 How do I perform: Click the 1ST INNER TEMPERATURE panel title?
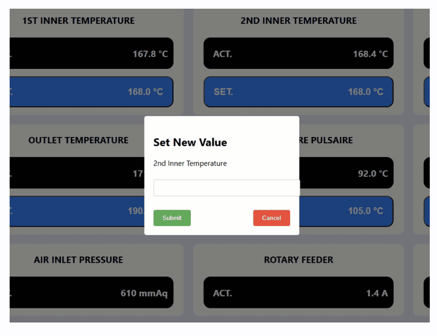pos(79,21)
